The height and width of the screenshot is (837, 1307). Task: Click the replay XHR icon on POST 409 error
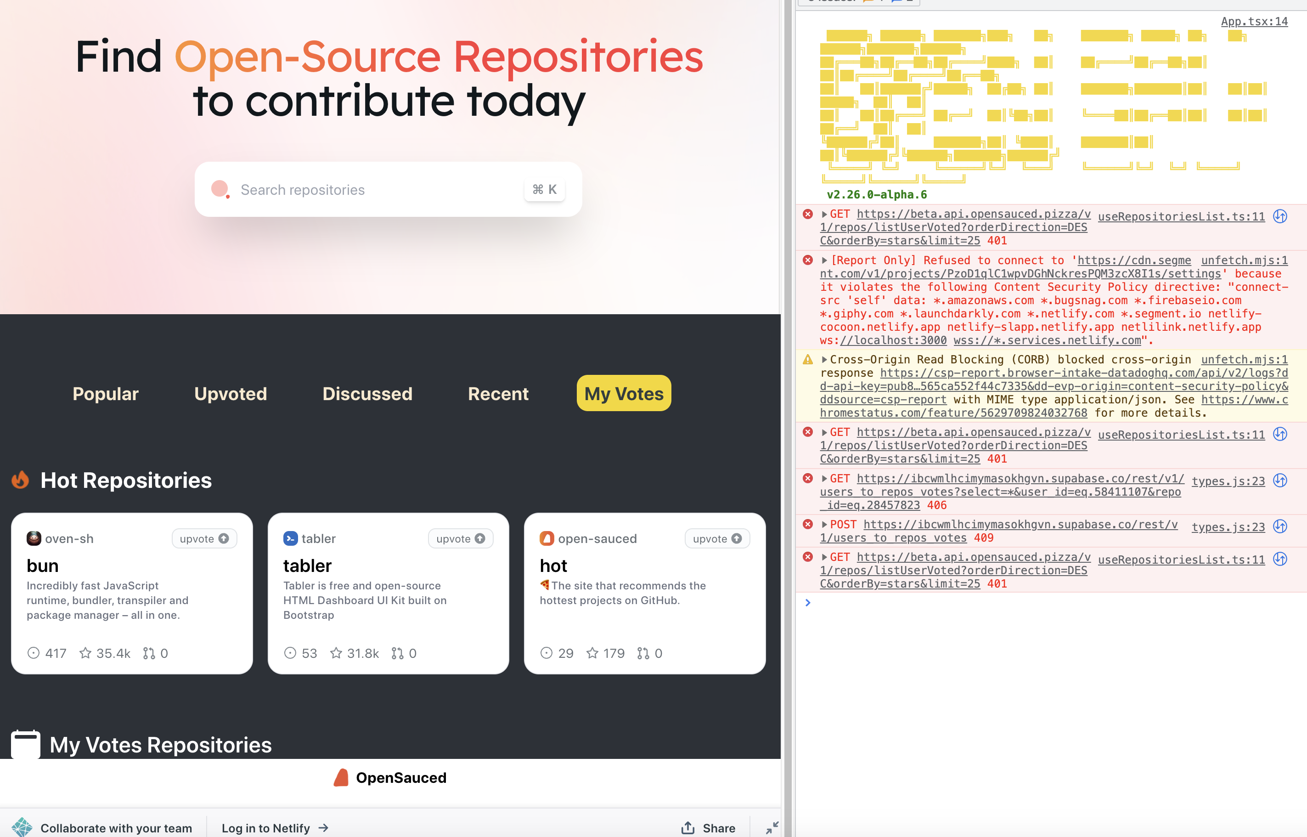click(1280, 526)
